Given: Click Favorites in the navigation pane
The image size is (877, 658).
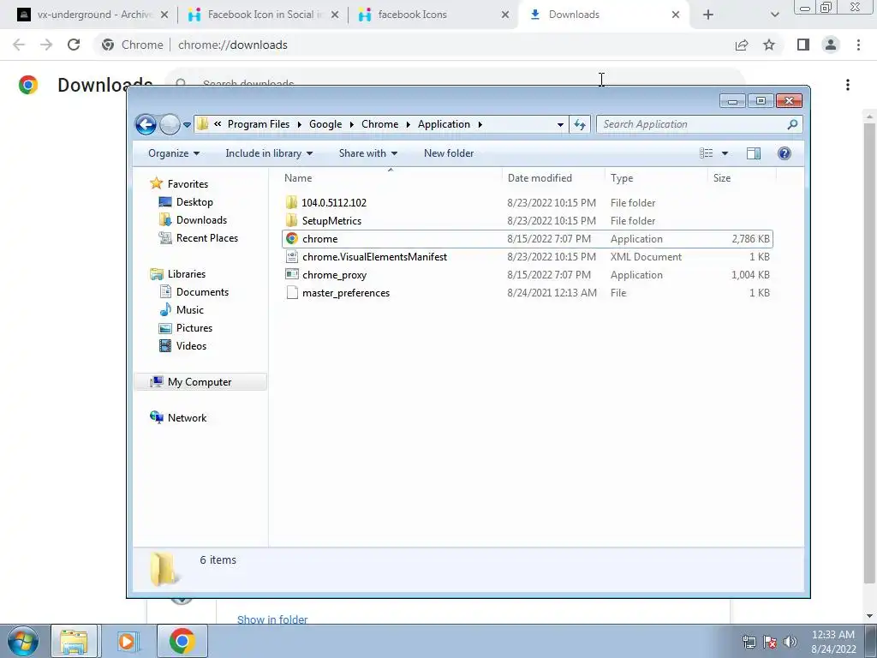Looking at the screenshot, I should point(188,183).
